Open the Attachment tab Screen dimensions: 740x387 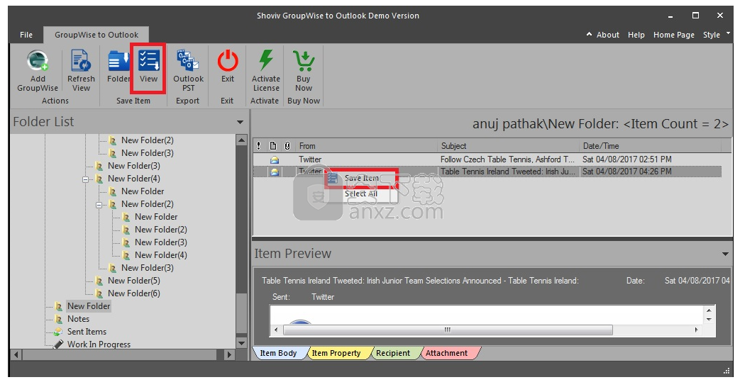[446, 353]
